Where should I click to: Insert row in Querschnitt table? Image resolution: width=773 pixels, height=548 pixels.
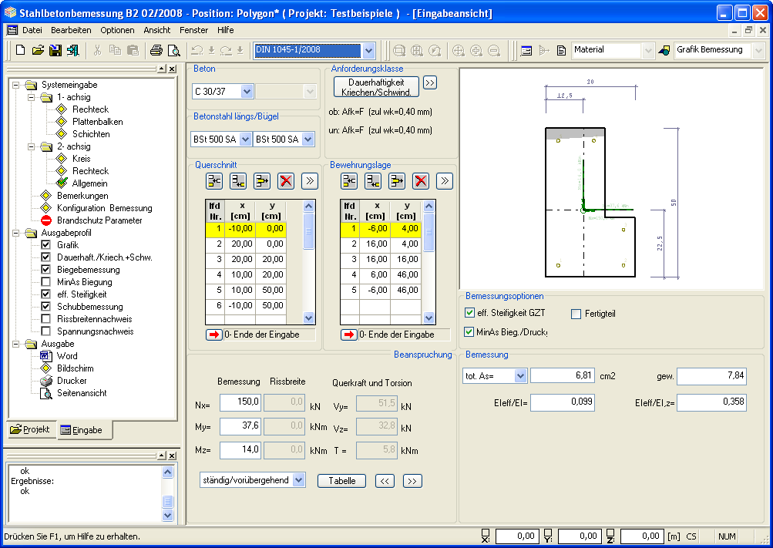(214, 181)
